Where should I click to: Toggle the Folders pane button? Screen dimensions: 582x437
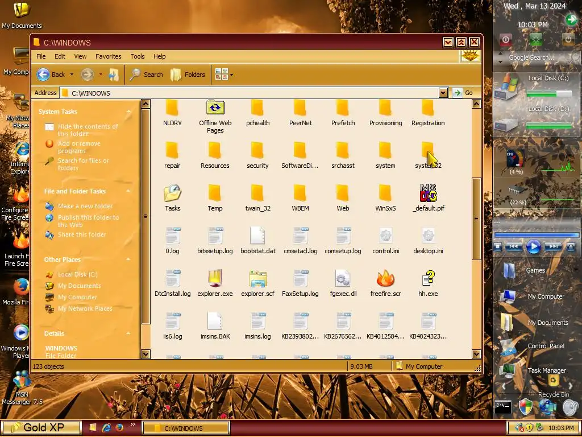(188, 75)
